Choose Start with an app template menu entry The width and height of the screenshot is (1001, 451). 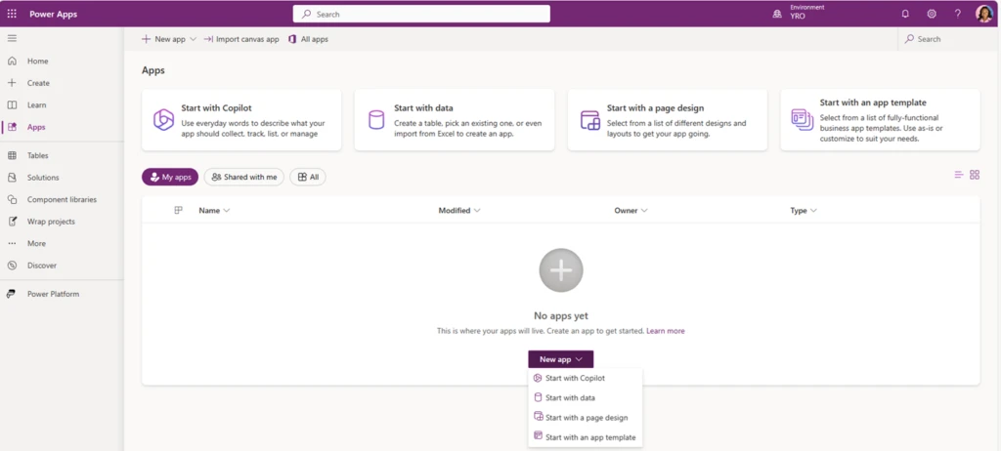pos(586,437)
